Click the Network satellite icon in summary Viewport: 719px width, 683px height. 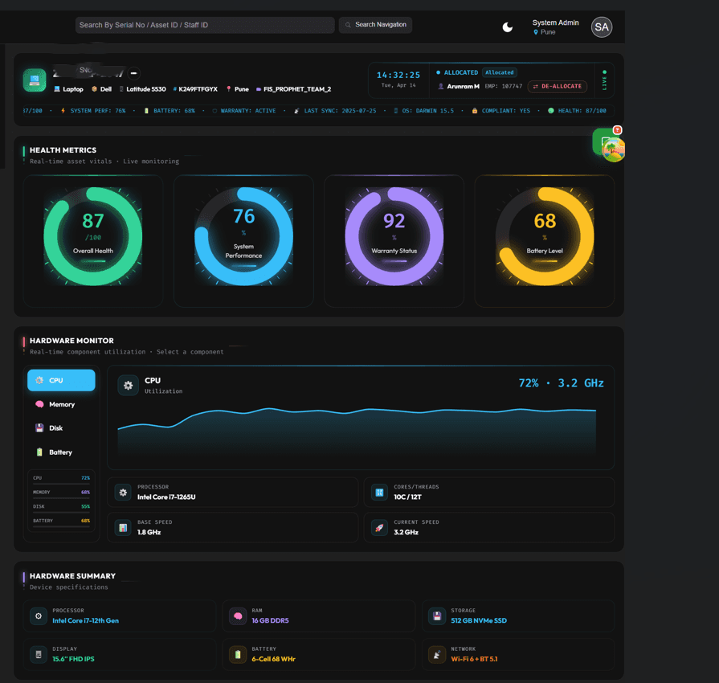437,655
